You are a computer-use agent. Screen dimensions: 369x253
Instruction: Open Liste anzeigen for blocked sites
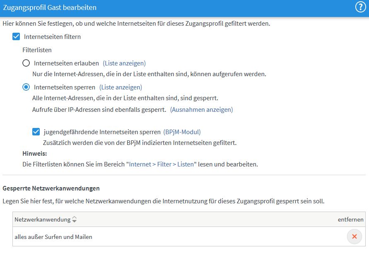tap(121, 87)
